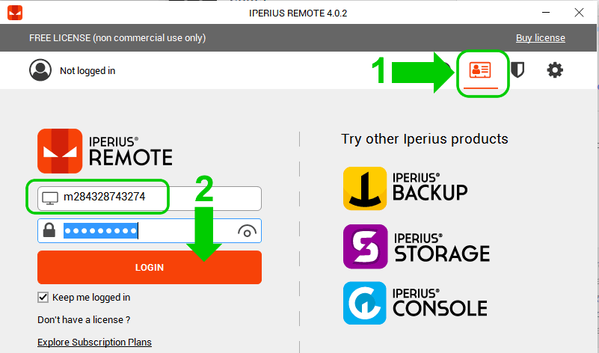Click the Iperius app icon in title bar
The width and height of the screenshot is (599, 353).
click(x=15, y=13)
